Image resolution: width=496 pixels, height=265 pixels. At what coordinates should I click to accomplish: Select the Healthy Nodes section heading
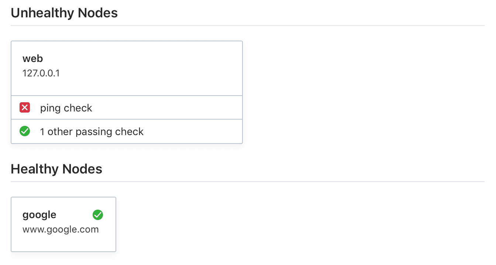(56, 169)
